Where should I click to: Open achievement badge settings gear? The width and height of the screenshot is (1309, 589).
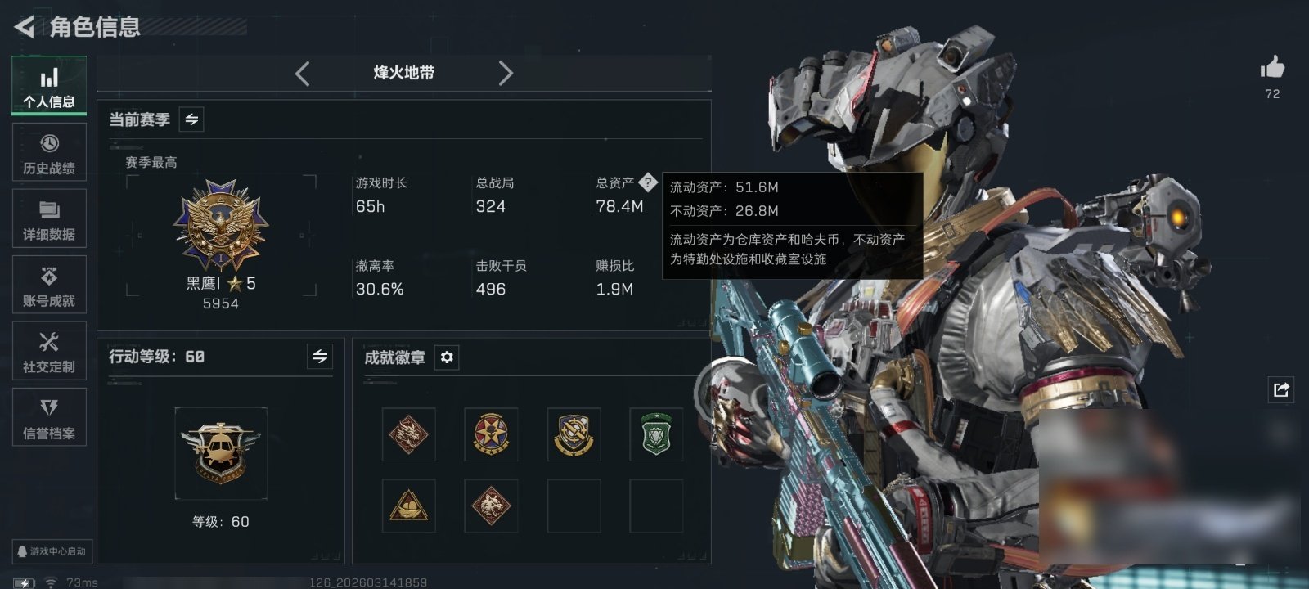pos(447,357)
